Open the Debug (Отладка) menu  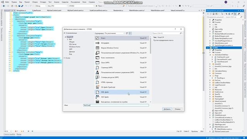(43, 2)
